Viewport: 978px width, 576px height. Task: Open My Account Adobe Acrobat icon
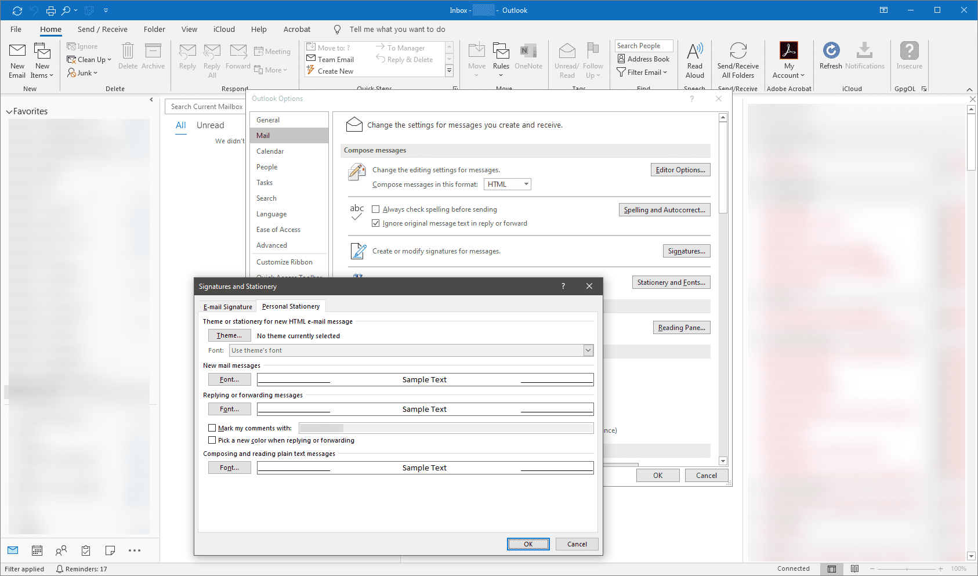[789, 60]
